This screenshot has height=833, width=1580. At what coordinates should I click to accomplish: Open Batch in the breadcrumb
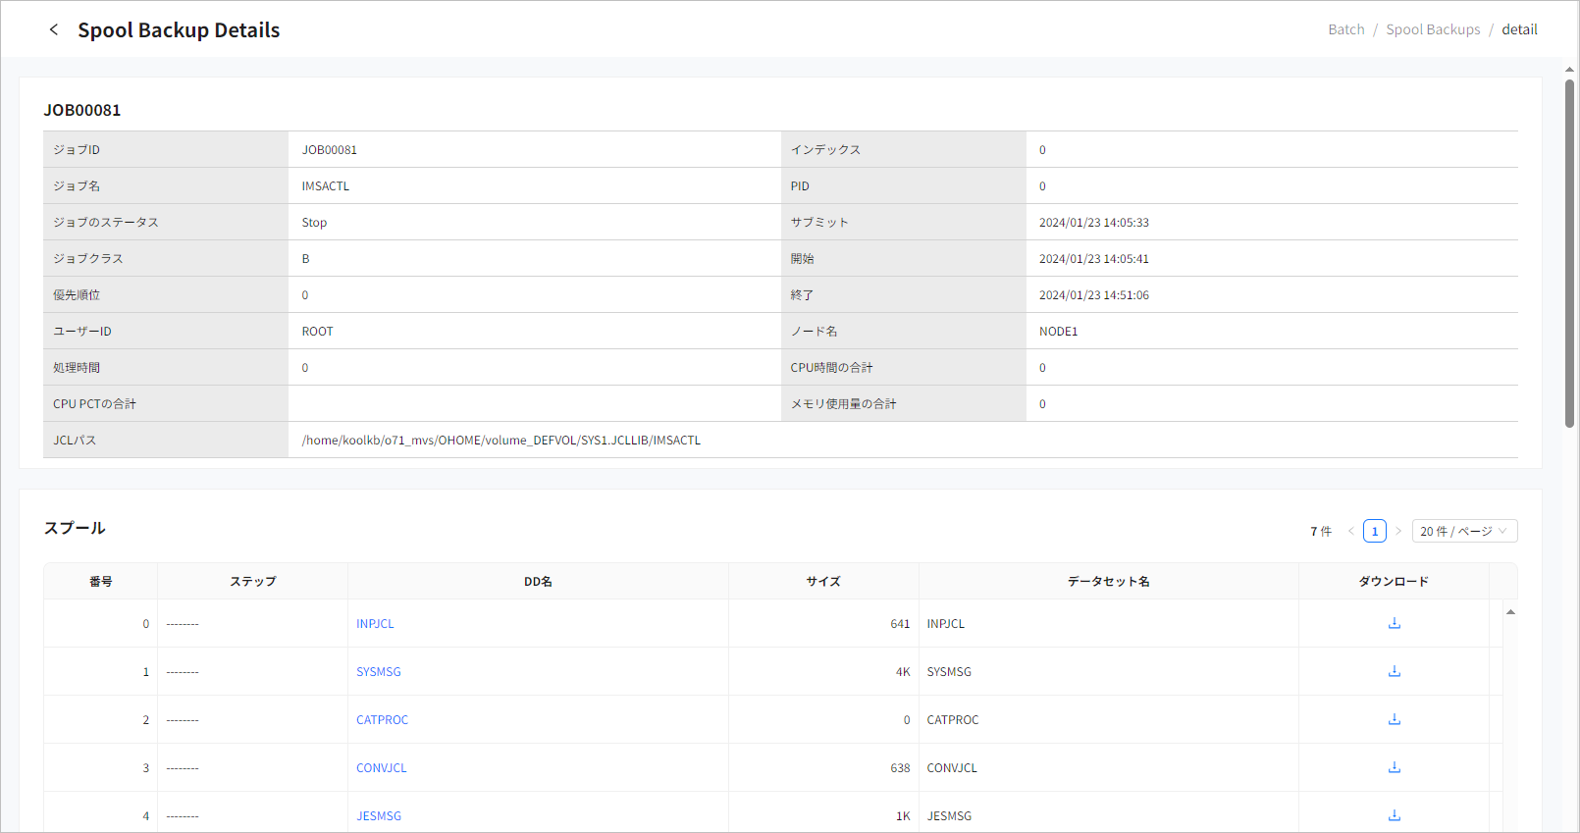coord(1345,29)
